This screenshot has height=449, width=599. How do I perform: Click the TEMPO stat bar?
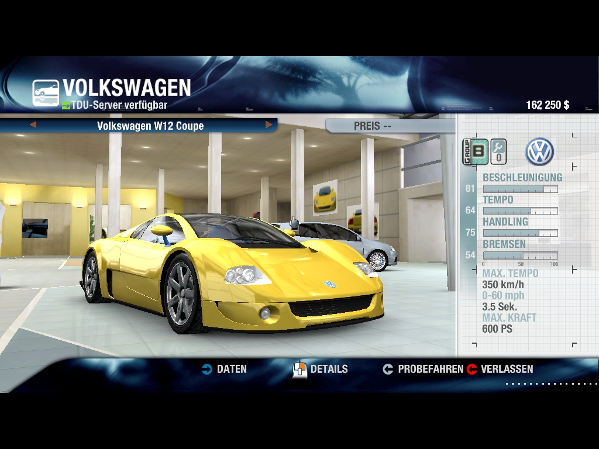[520, 210]
